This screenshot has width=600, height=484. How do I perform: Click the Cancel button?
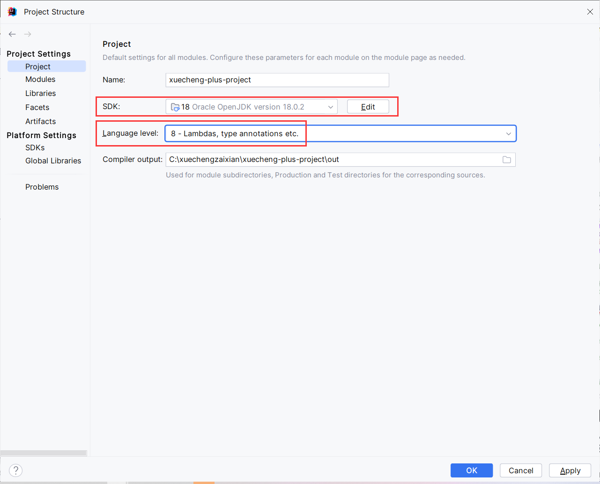click(521, 470)
